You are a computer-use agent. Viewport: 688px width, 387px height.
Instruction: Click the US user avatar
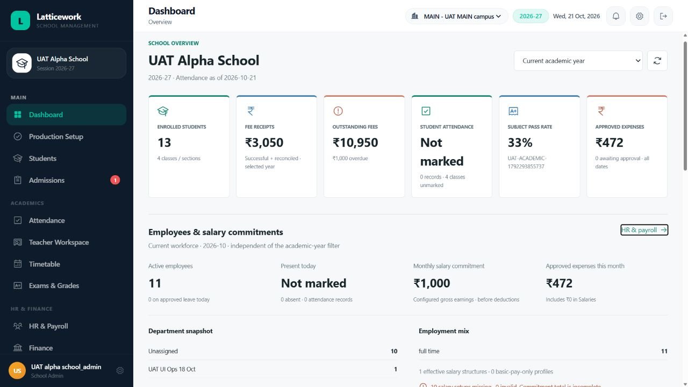click(x=17, y=371)
